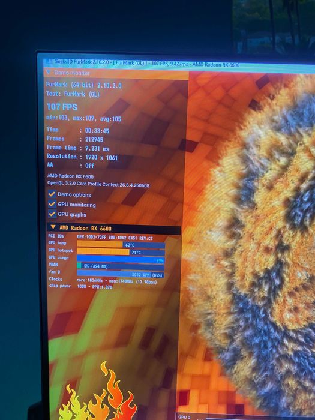Click the Test: FurMark (GL) text

tap(73, 94)
